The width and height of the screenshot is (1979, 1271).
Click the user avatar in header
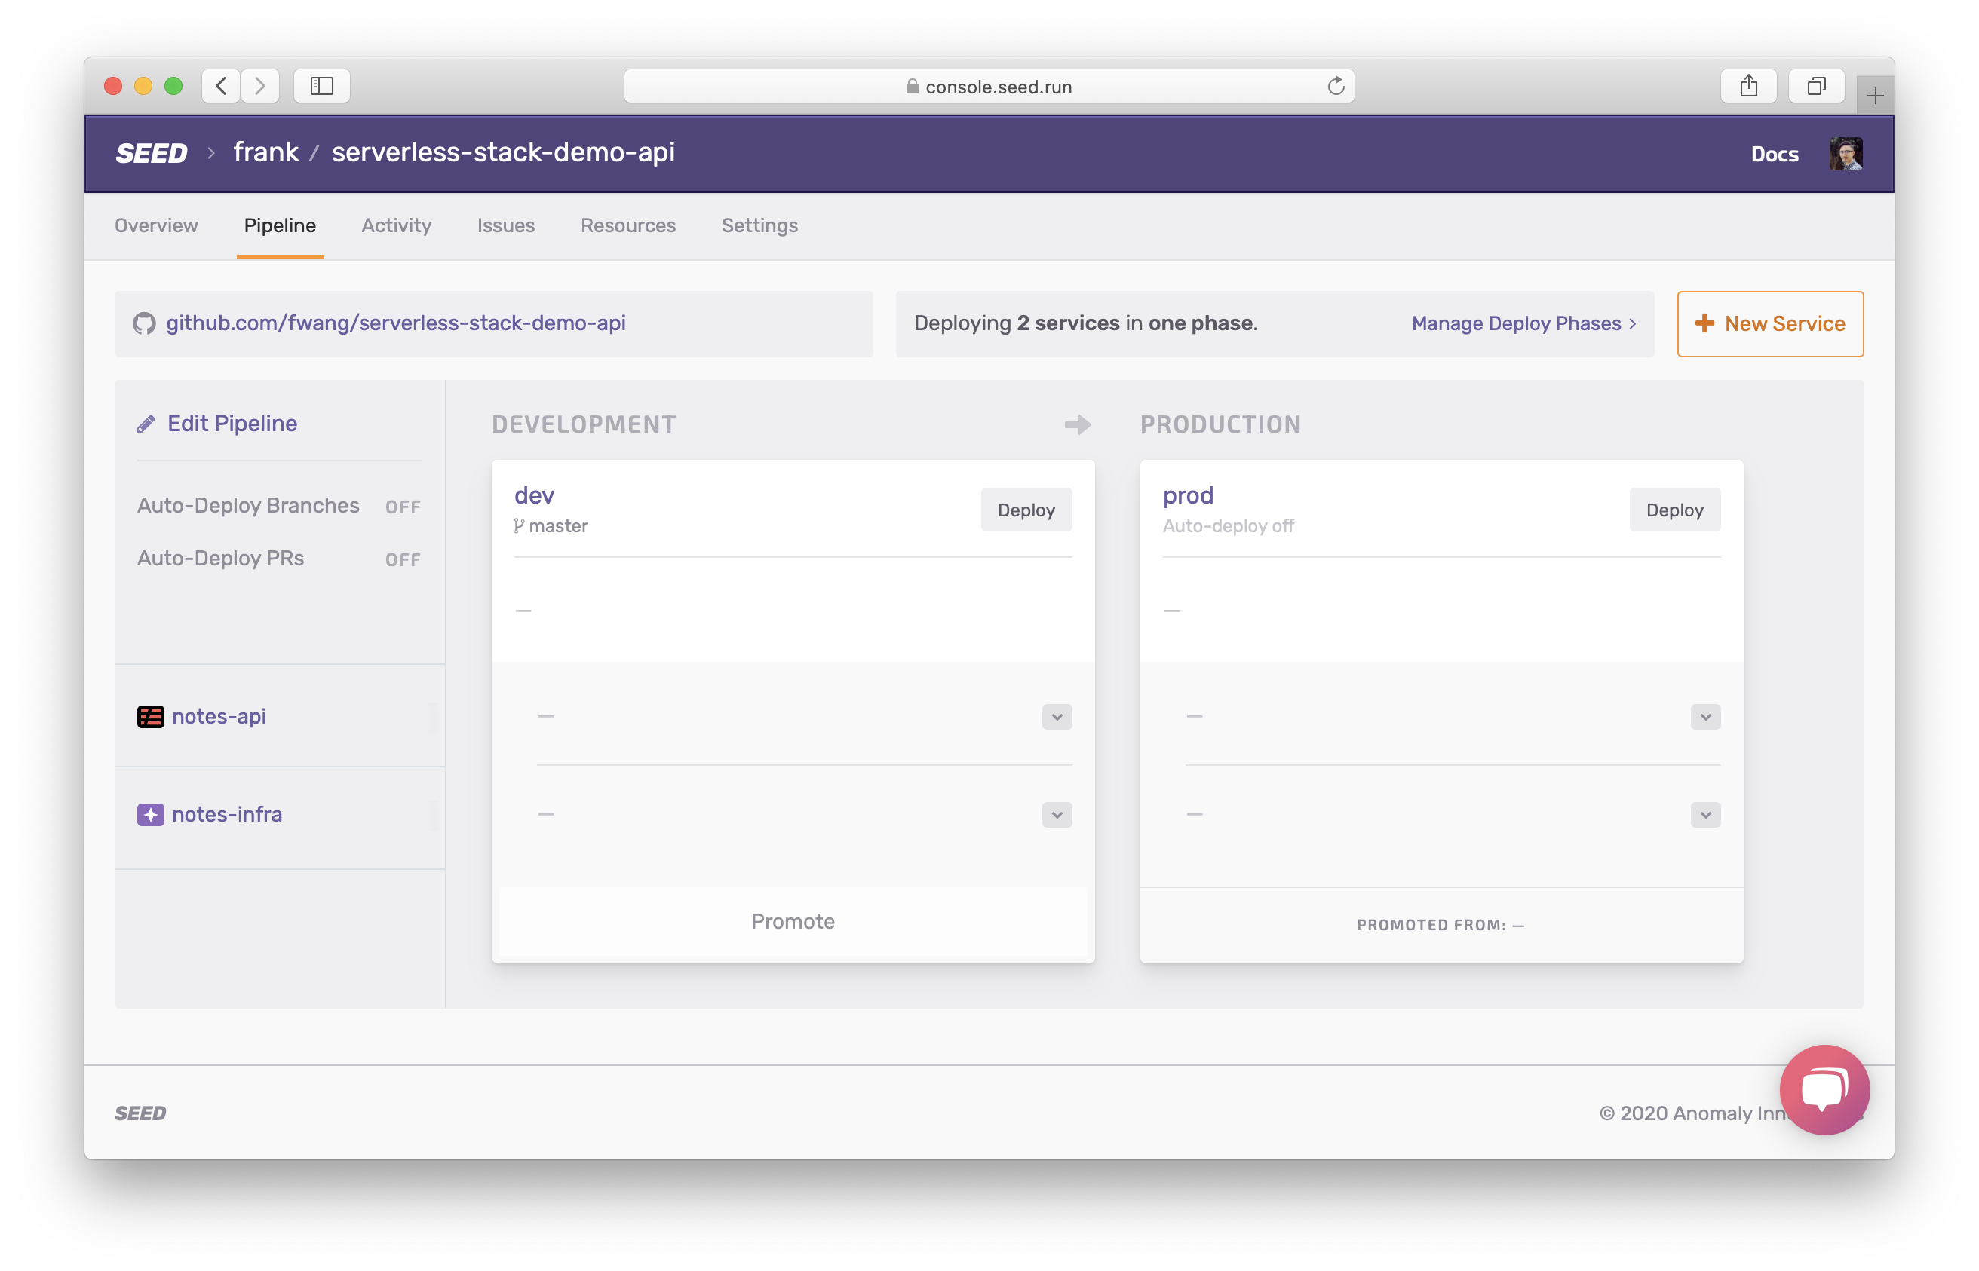tap(1845, 154)
